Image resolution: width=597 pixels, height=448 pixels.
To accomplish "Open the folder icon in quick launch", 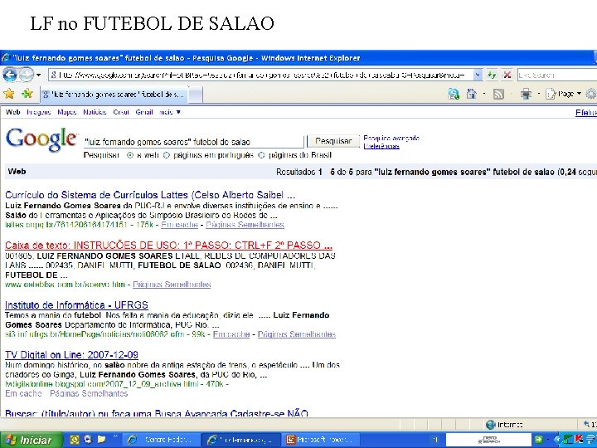I will [101, 440].
